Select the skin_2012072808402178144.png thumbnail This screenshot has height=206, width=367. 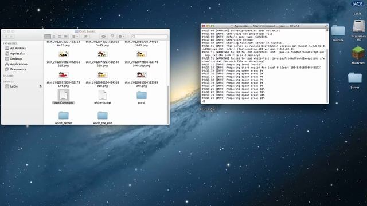point(64,75)
